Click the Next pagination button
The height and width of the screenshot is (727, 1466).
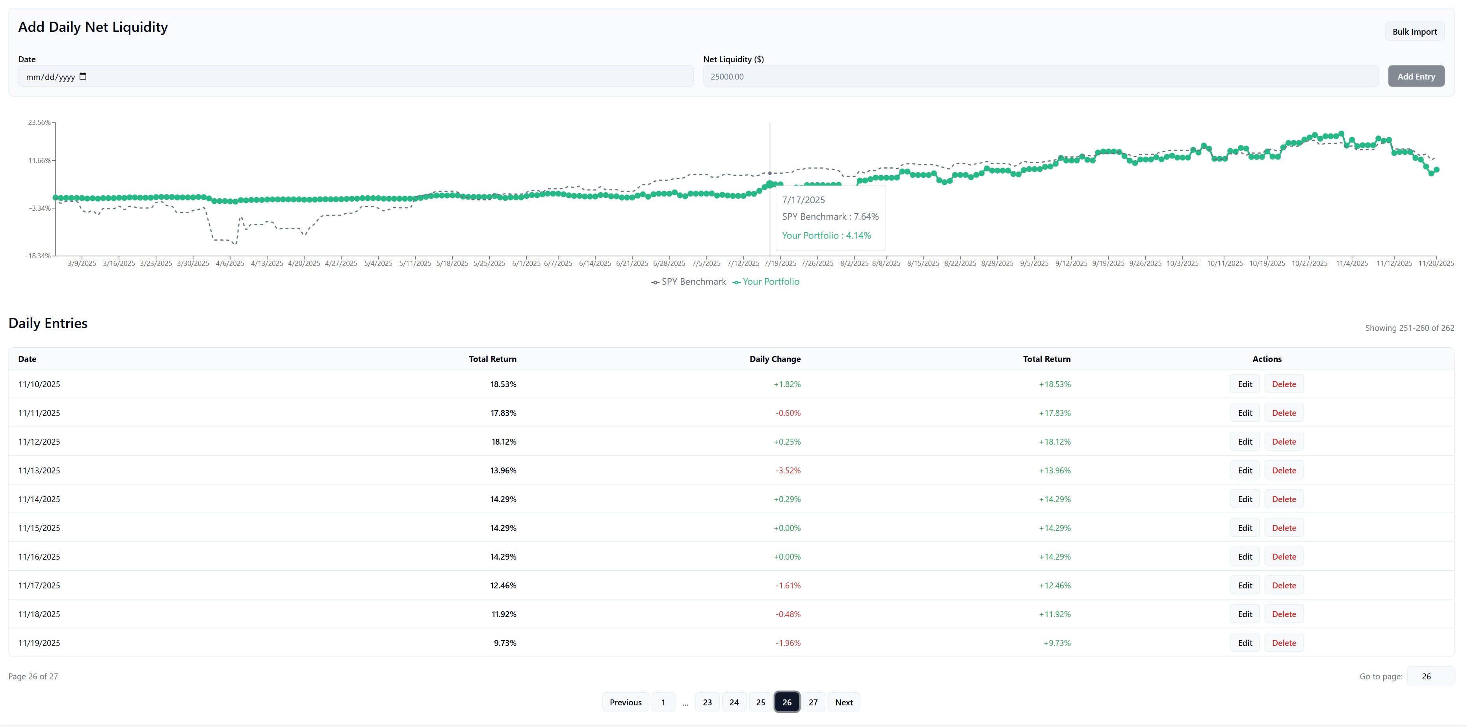pos(844,701)
